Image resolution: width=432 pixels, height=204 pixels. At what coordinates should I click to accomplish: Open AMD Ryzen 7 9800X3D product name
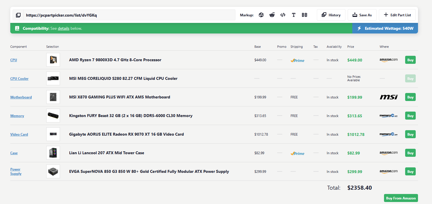pos(115,60)
